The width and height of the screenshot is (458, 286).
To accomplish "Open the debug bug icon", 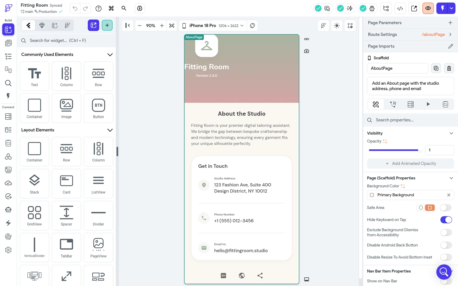I will point(372,9).
